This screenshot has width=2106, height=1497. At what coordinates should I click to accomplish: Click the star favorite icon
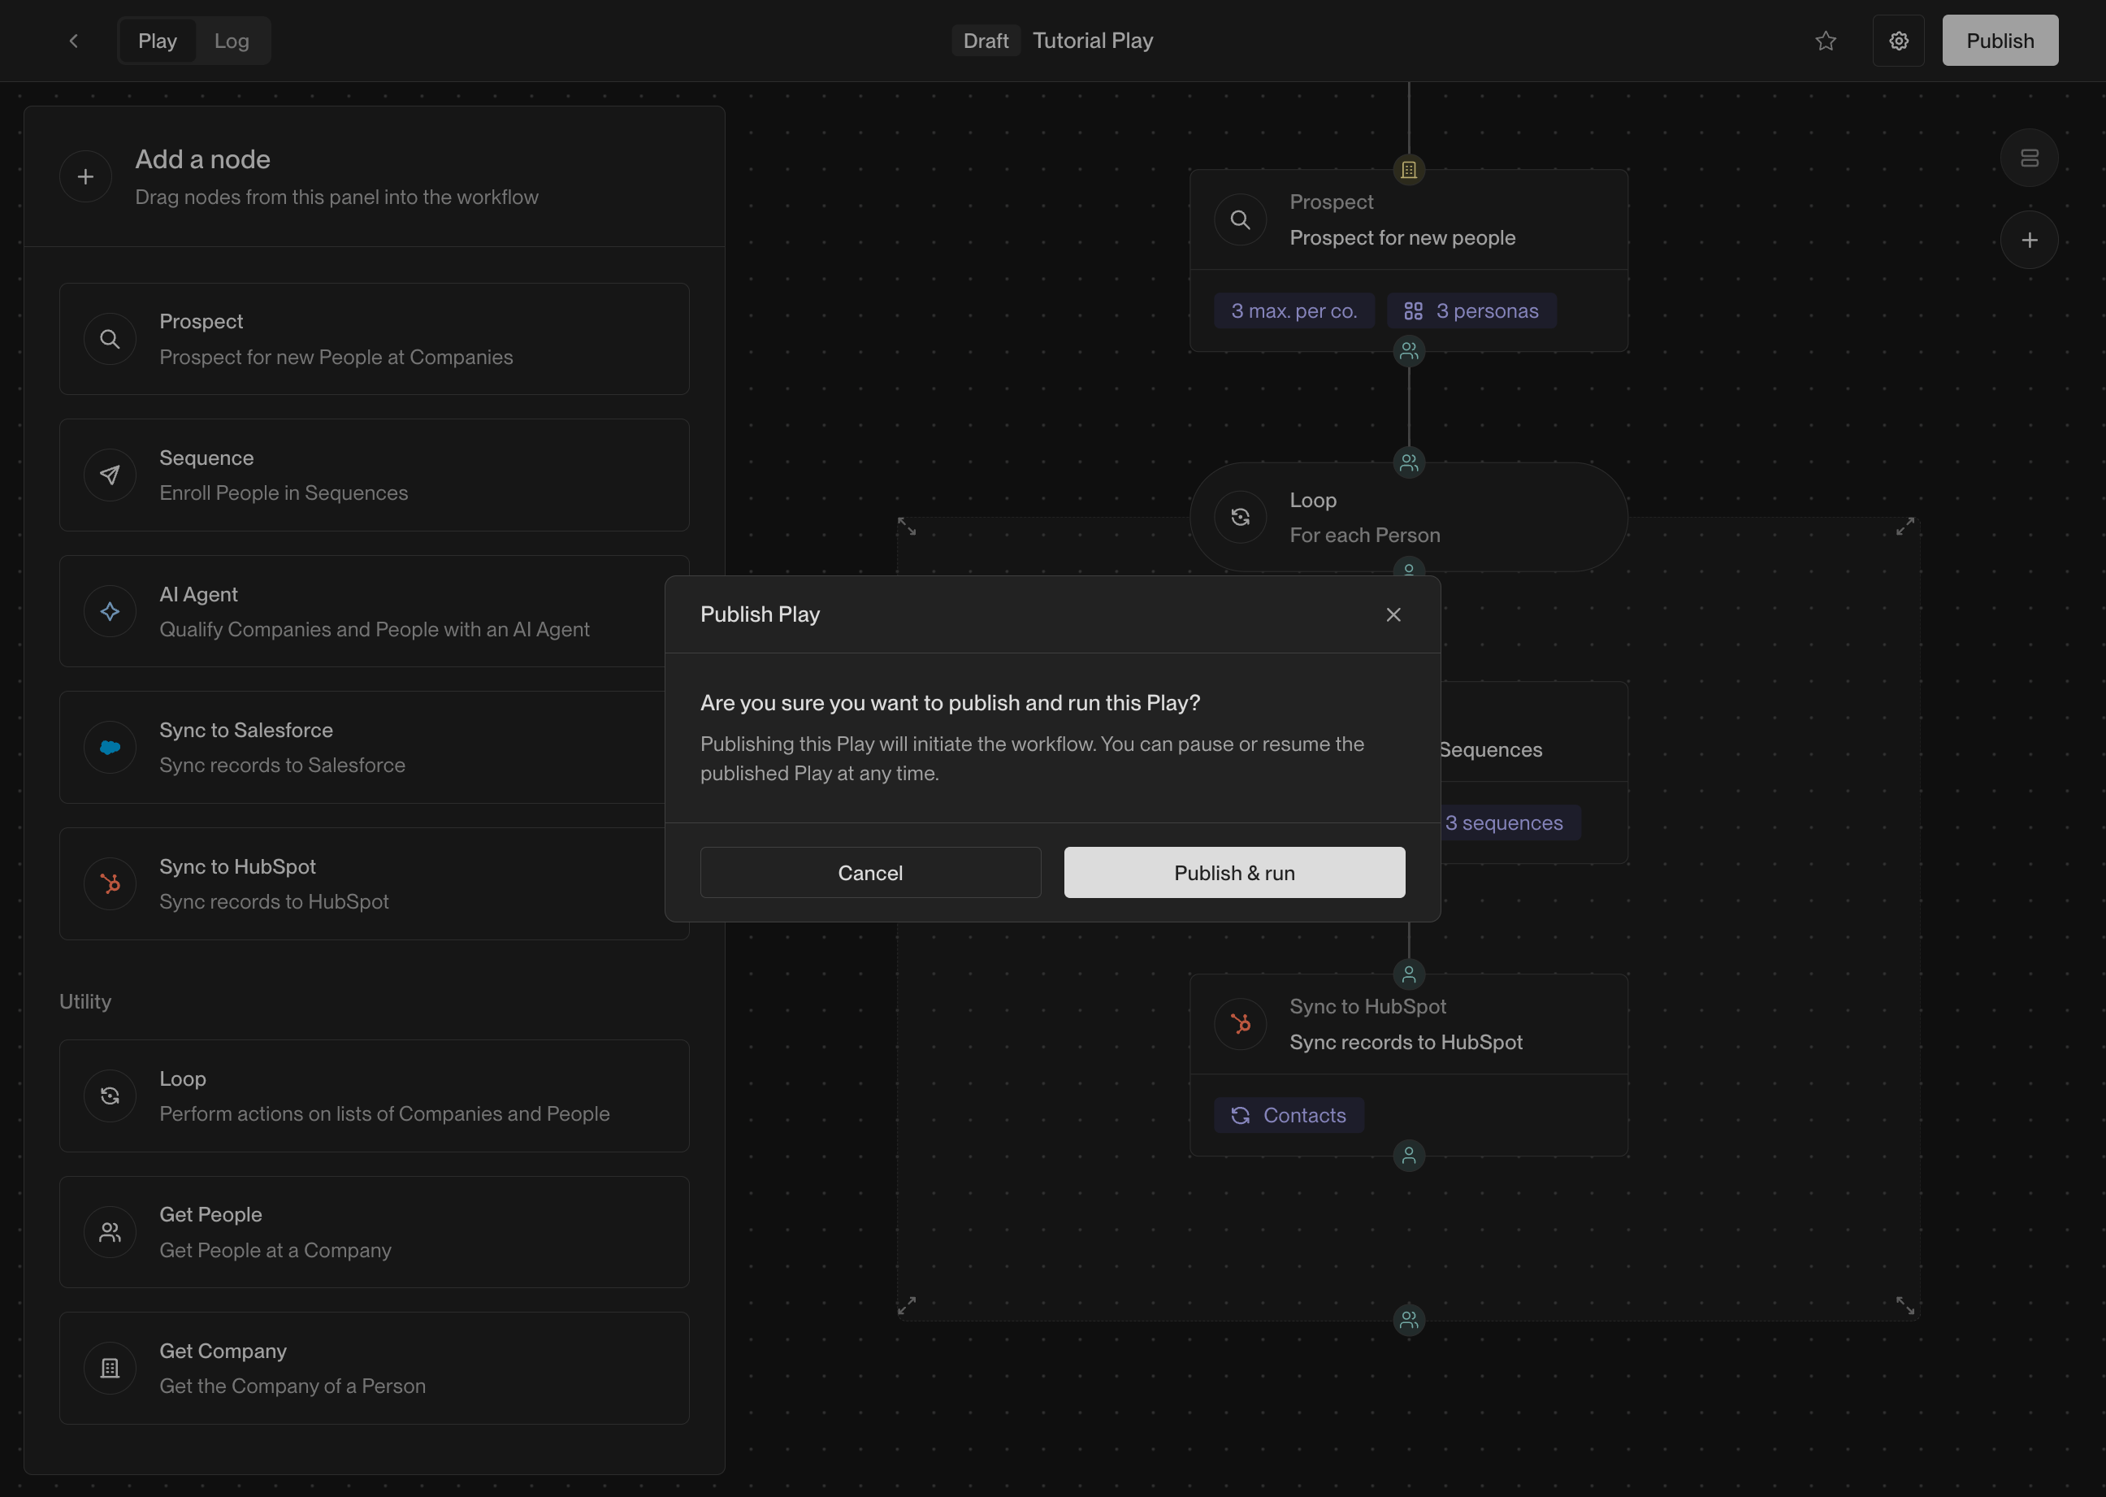(1825, 41)
